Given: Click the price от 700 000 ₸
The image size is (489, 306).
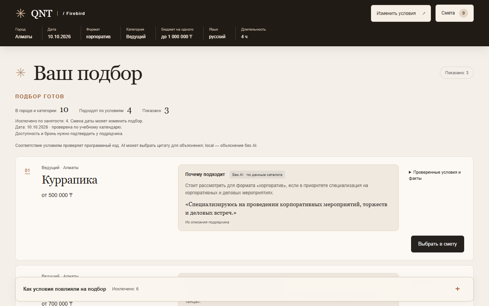Looking at the screenshot, I should 57,304.
